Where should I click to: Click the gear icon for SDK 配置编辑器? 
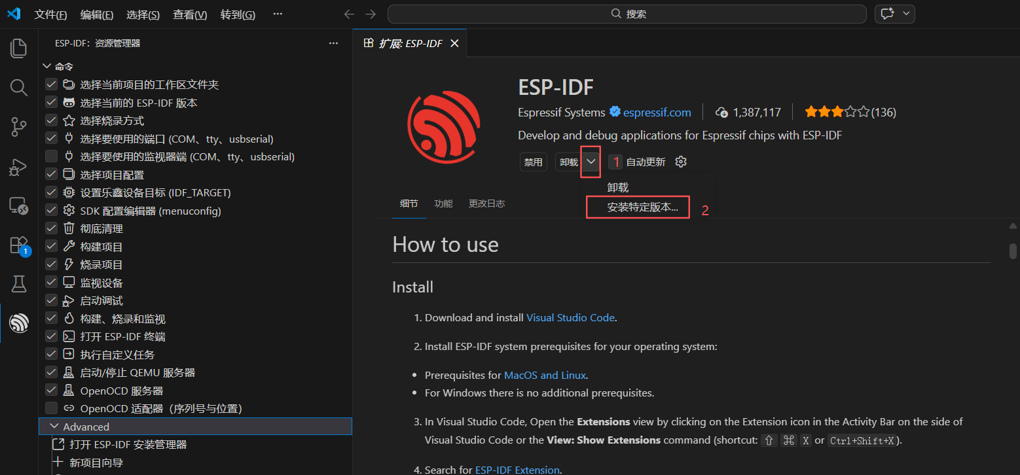[69, 211]
